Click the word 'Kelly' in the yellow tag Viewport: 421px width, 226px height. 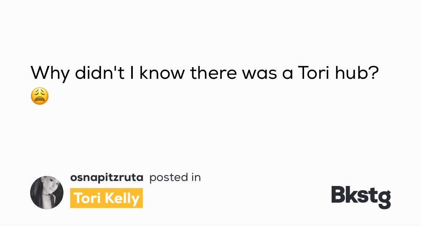click(x=122, y=198)
